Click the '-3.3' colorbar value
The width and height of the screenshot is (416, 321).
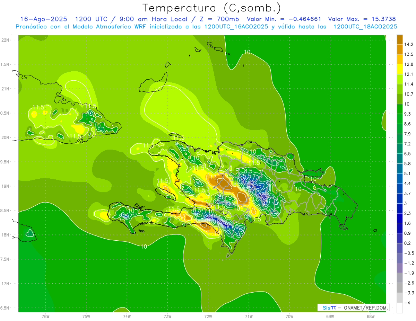(409, 293)
